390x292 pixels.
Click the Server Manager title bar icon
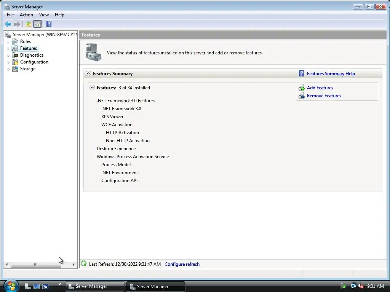tap(7, 6)
